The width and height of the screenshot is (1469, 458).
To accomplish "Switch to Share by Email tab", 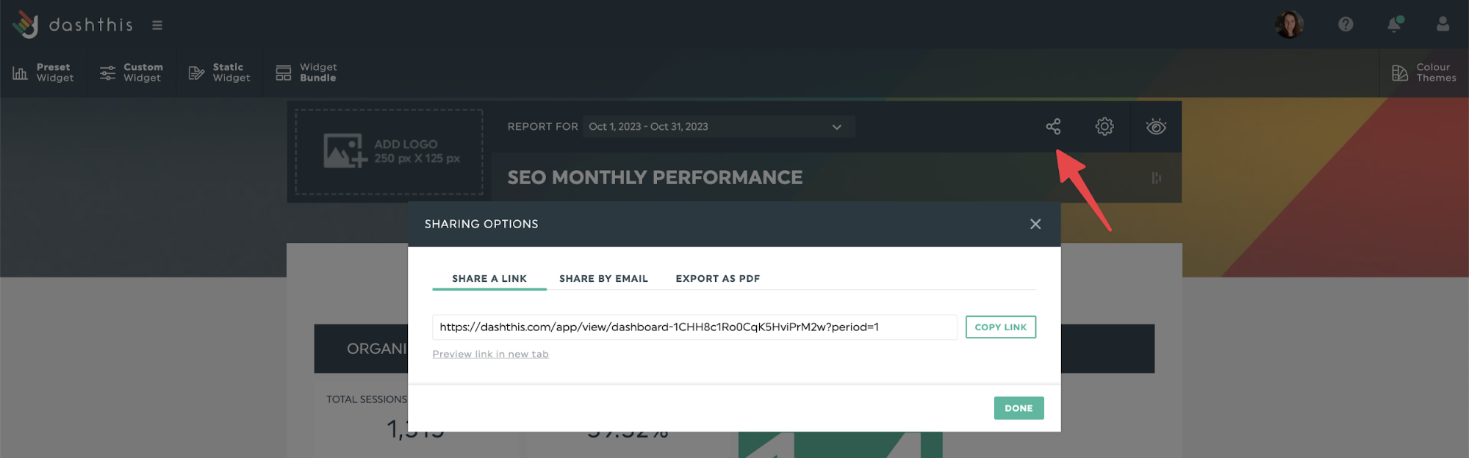I will [x=603, y=278].
